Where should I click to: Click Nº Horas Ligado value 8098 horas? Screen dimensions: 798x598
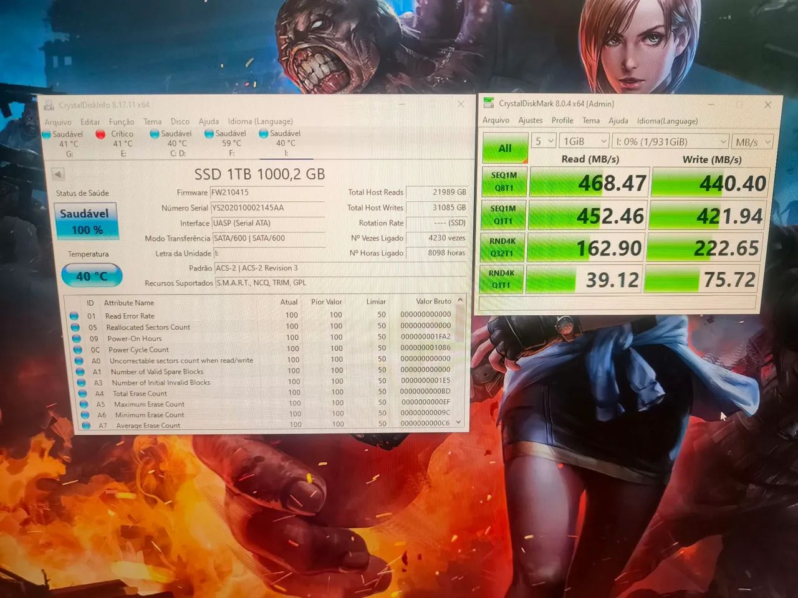[436, 253]
